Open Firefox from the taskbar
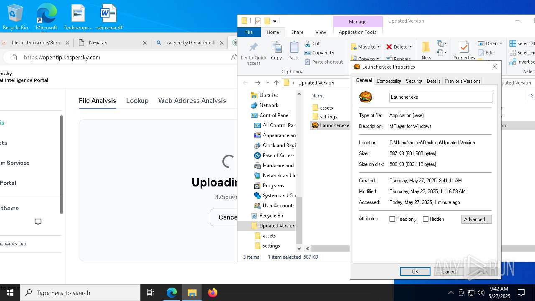The image size is (535, 301). 212,293
